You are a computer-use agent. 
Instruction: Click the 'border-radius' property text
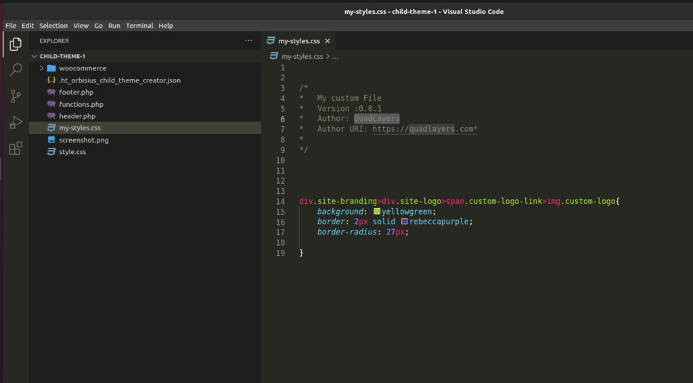(x=347, y=232)
